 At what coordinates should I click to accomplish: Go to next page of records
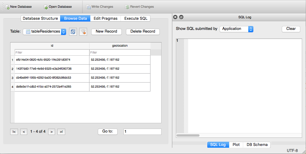[51, 132]
